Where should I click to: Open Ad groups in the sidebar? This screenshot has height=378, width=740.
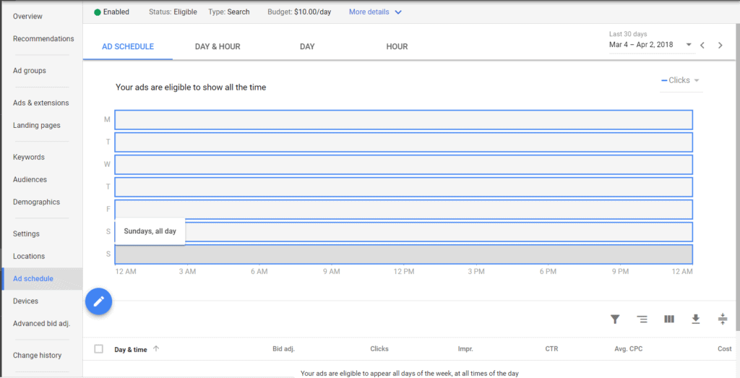click(x=29, y=71)
